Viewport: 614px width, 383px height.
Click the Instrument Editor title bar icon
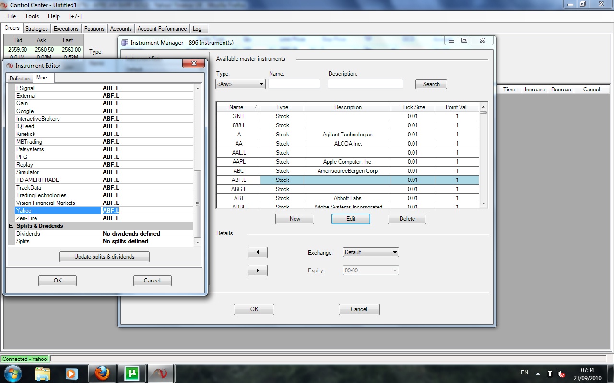coord(10,66)
